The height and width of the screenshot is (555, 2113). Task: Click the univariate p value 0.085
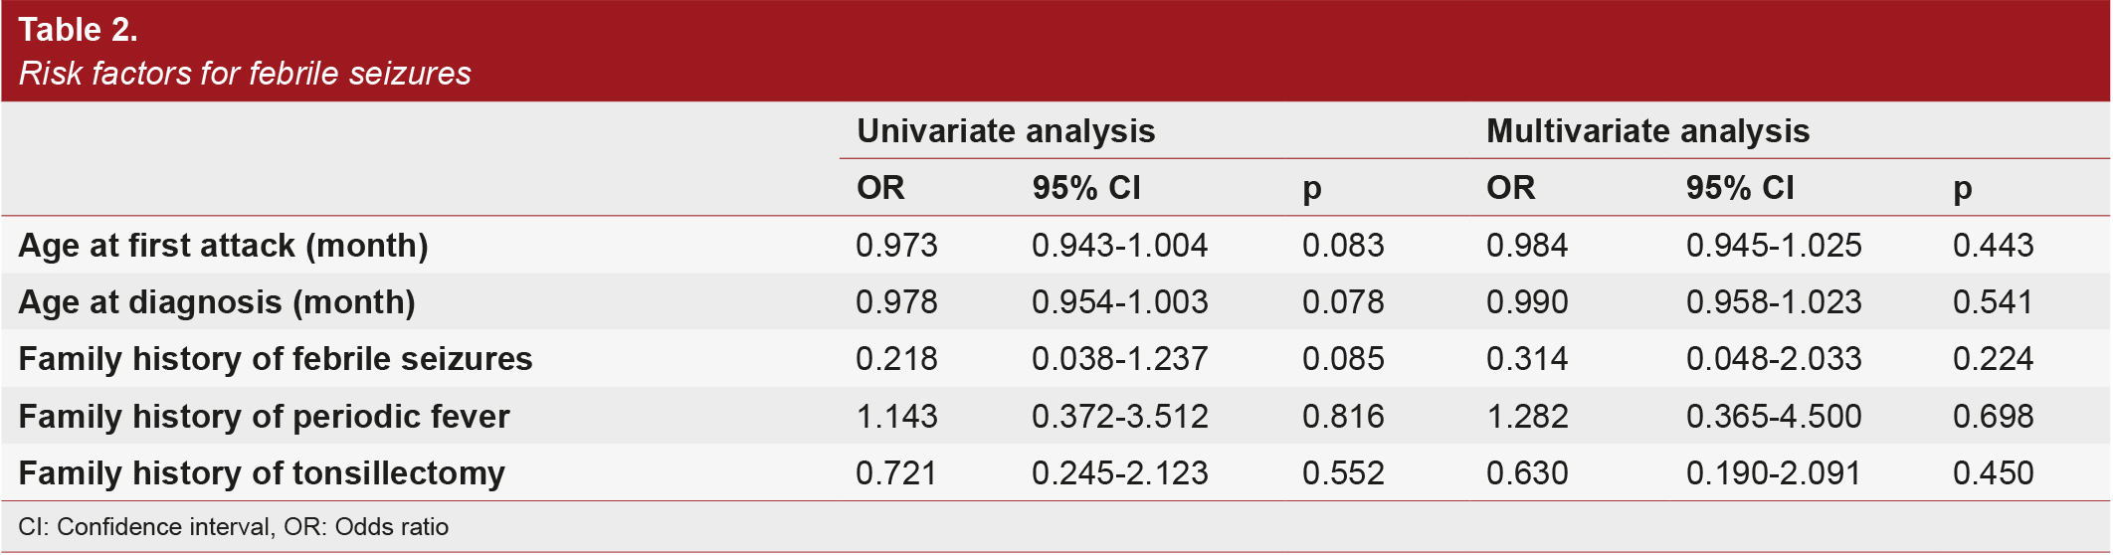[x=1343, y=359]
